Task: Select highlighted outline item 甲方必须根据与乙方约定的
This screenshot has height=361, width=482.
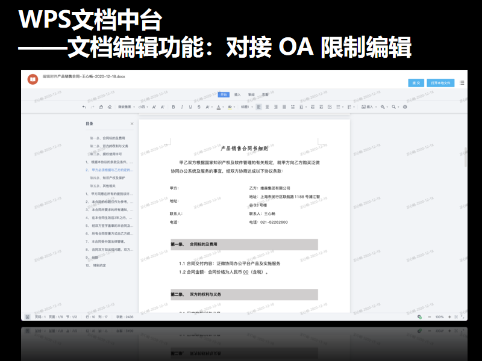Action: tap(110, 170)
